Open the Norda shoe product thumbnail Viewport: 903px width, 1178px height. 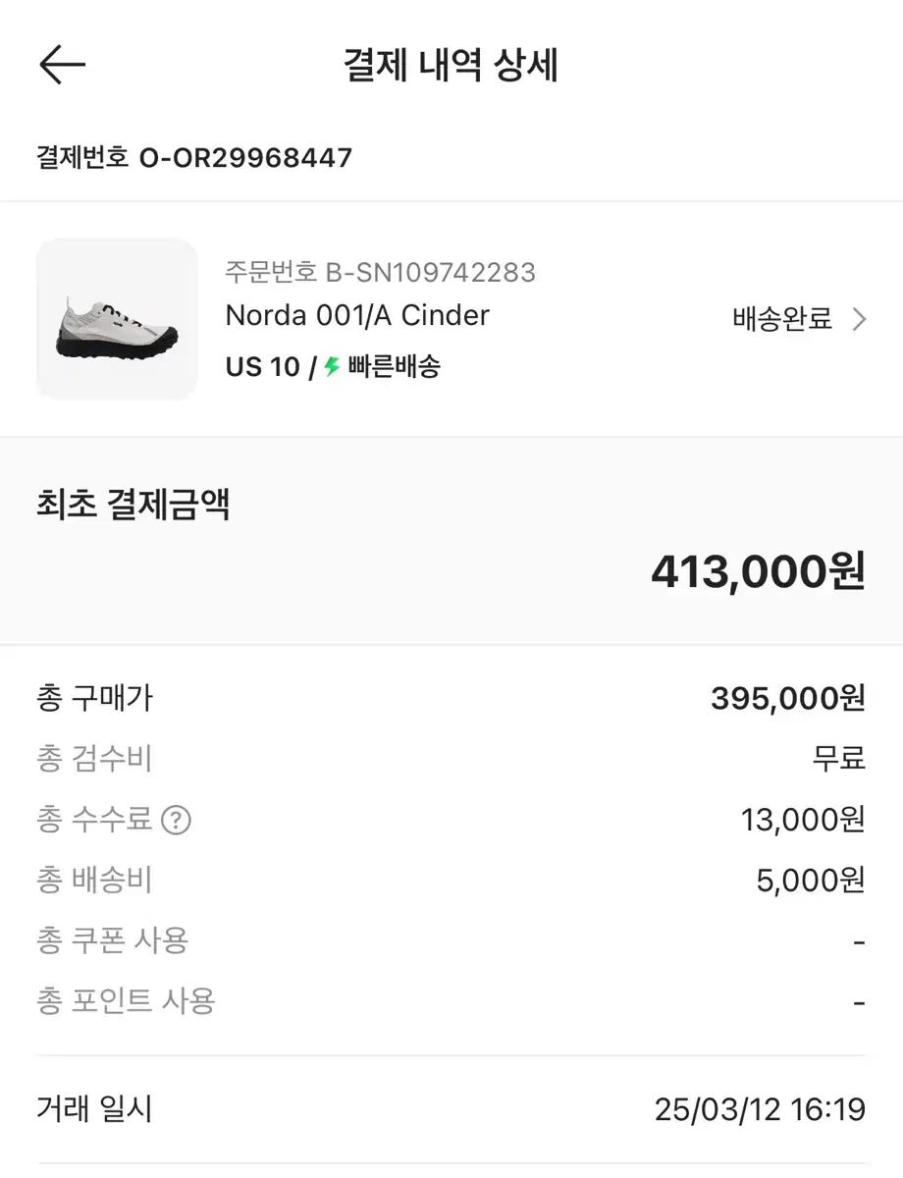tap(117, 319)
